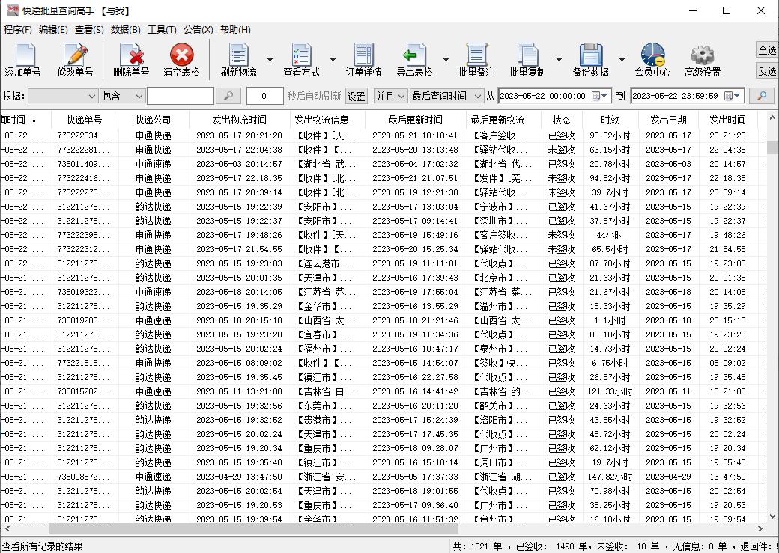Click the 时效 cell 6.75小时
779x553 pixels.
(610, 364)
